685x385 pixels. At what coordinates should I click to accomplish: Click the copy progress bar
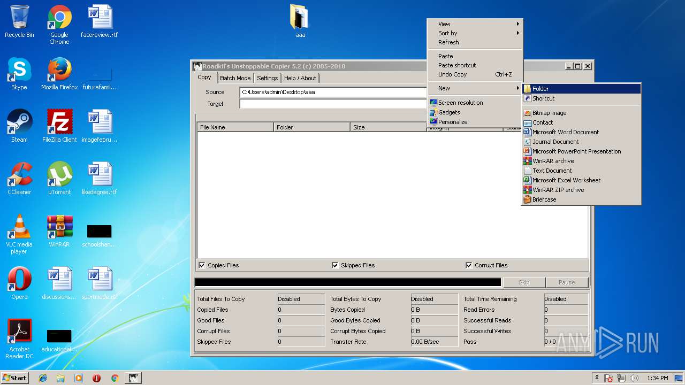point(348,282)
